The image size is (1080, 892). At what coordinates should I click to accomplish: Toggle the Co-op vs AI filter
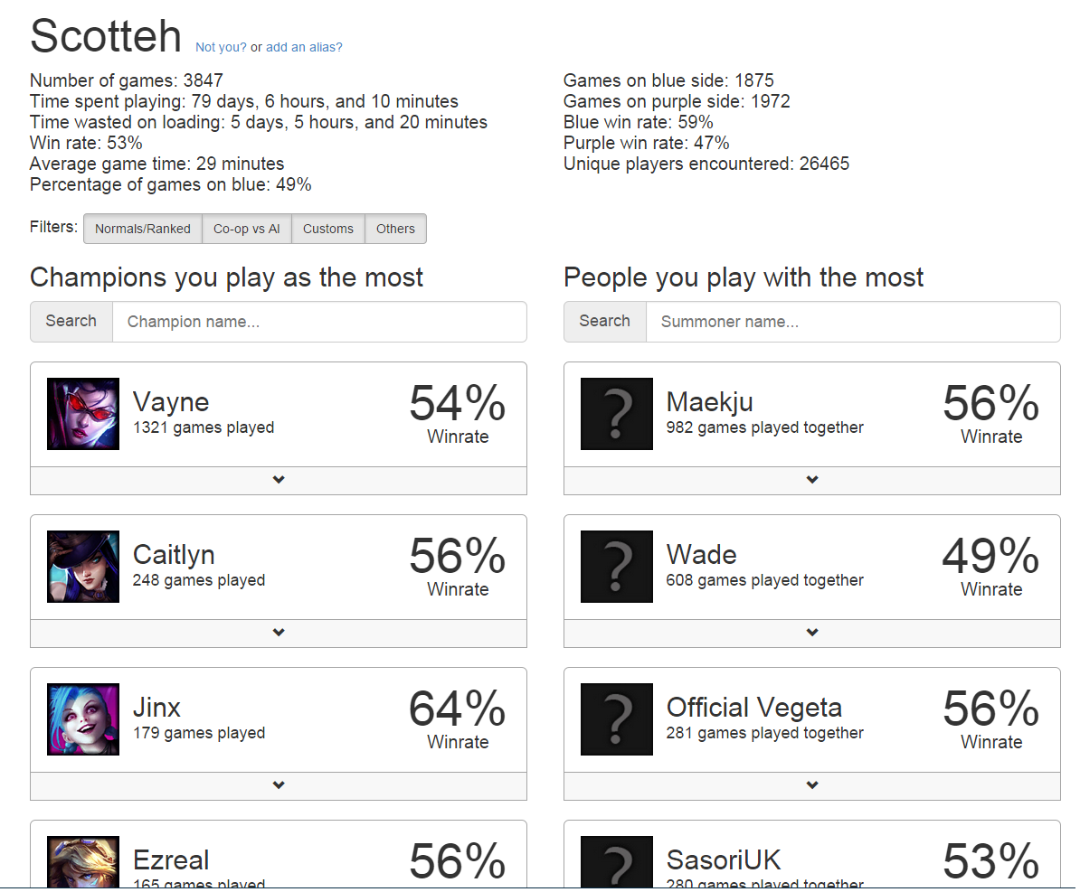coord(247,229)
